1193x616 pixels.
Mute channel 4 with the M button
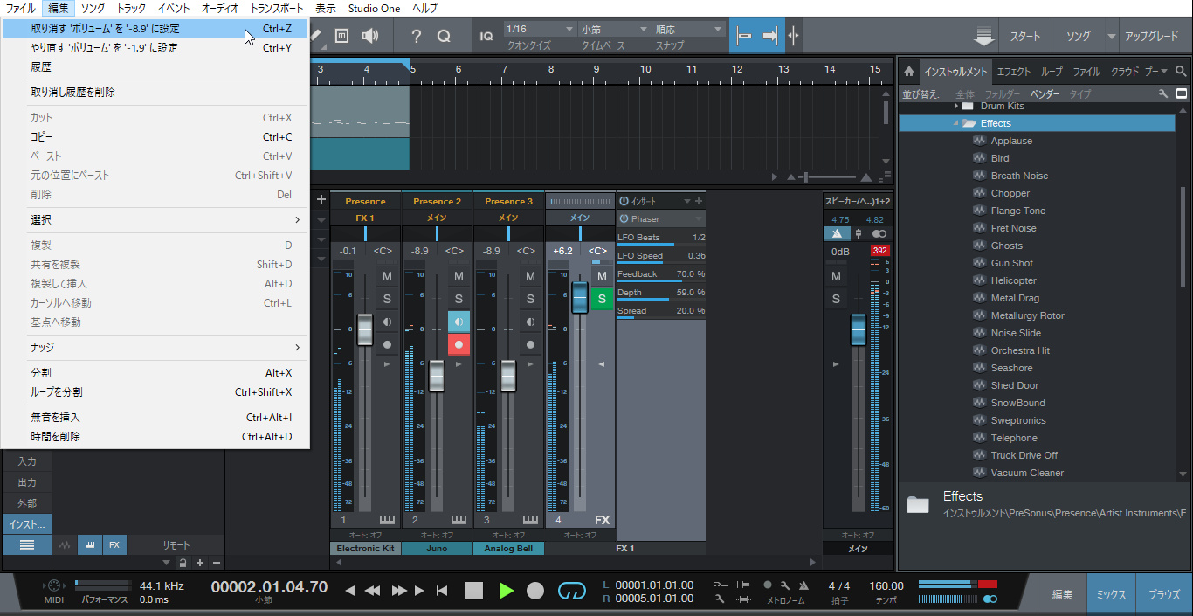(601, 275)
